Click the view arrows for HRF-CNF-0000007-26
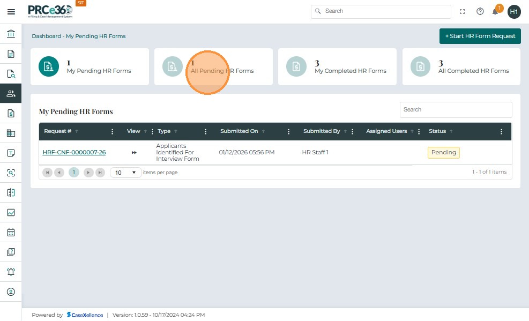The width and height of the screenshot is (529, 321). 134,152
